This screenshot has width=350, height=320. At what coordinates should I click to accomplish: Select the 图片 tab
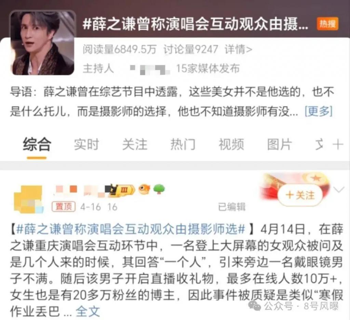(280, 145)
